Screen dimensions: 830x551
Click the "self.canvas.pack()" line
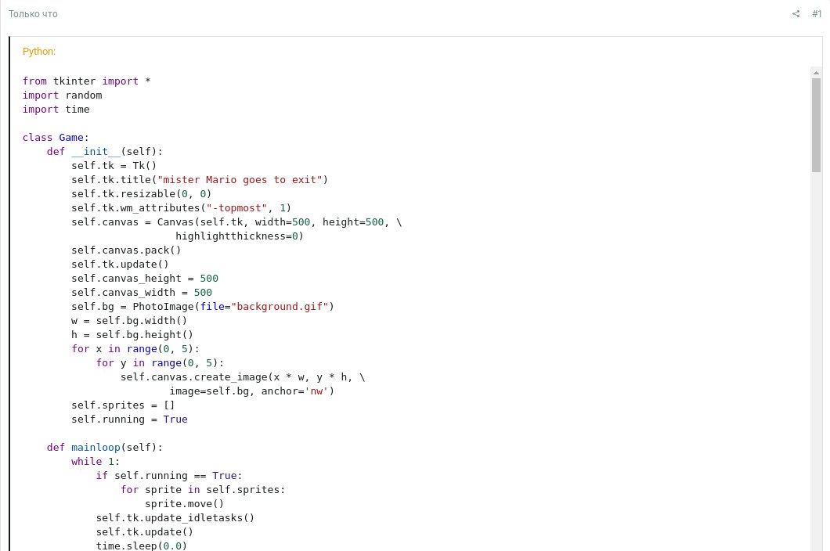[126, 250]
